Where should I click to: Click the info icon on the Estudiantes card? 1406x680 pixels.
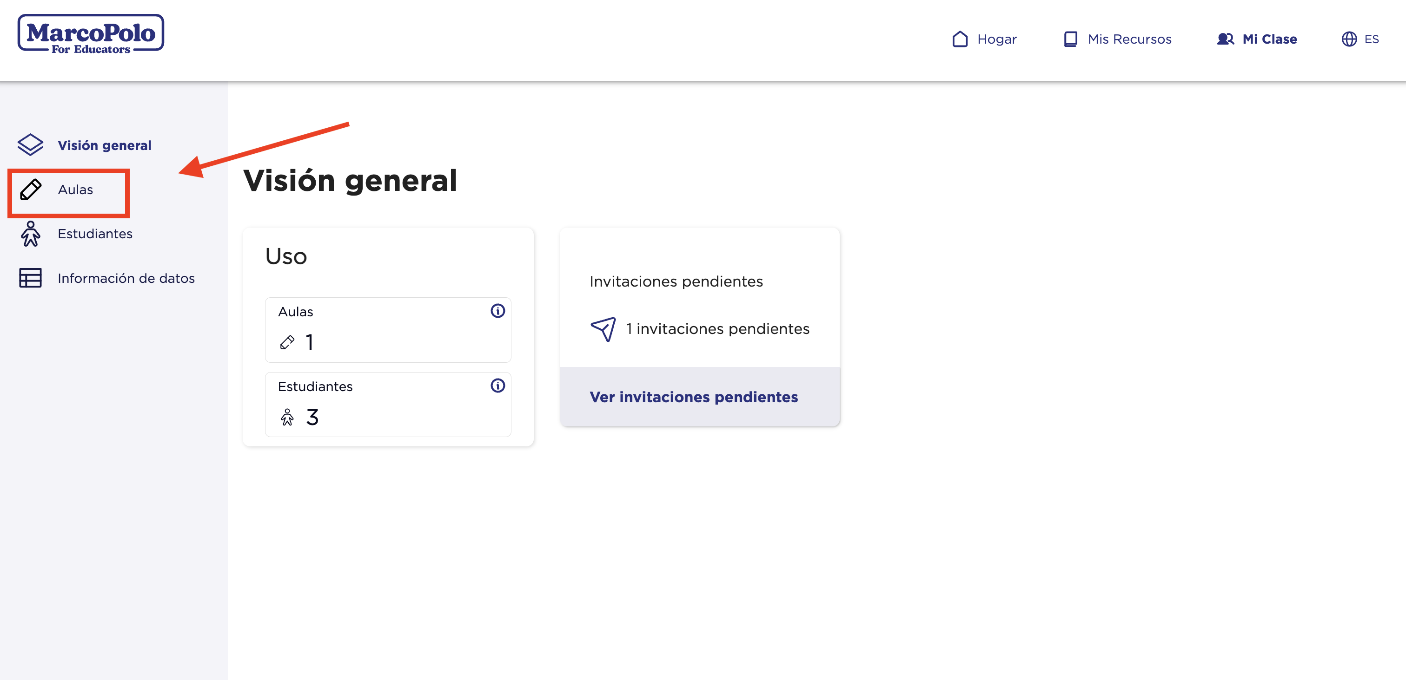click(497, 386)
